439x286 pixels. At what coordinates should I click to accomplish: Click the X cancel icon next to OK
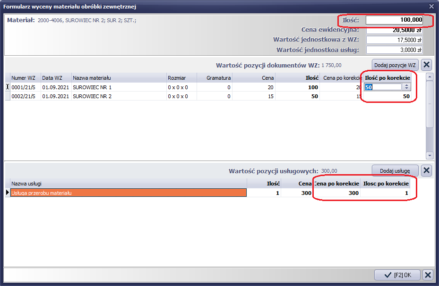[427, 275]
